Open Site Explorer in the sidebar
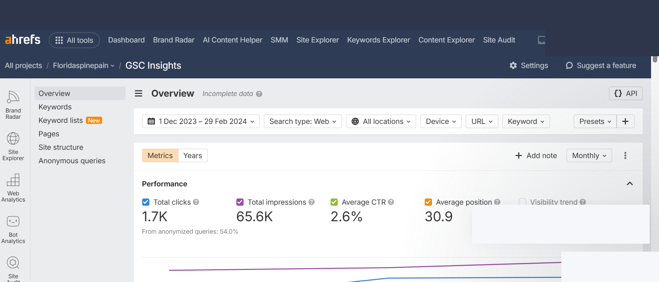659x282 pixels. [x=13, y=146]
